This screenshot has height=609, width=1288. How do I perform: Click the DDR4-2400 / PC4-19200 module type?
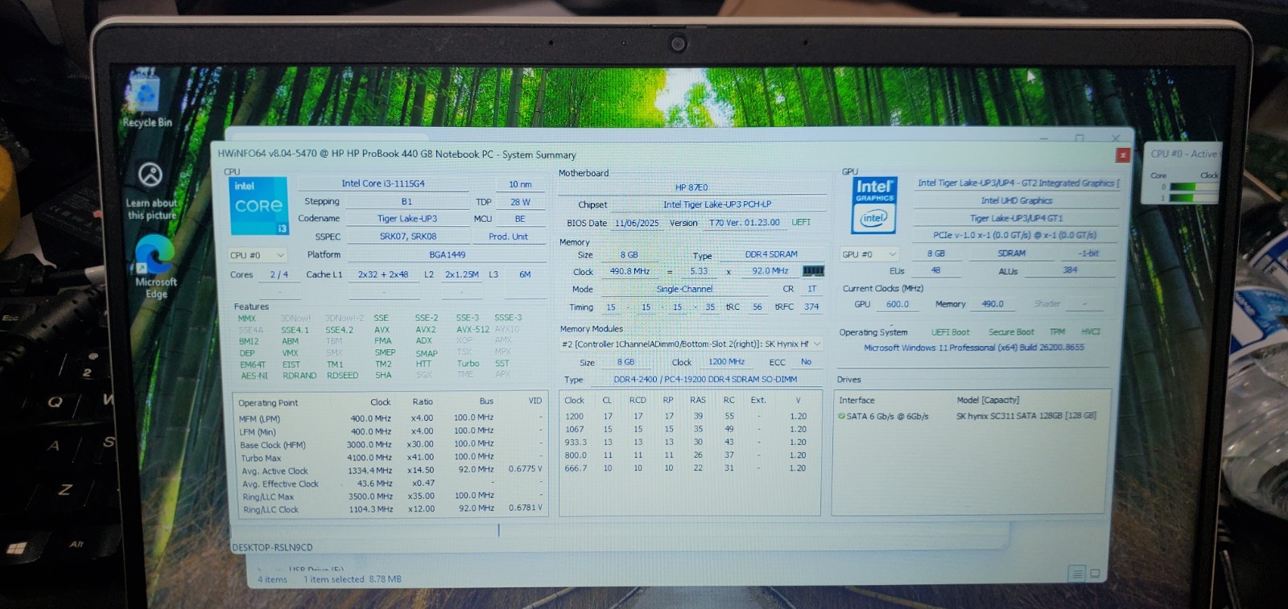coord(705,379)
